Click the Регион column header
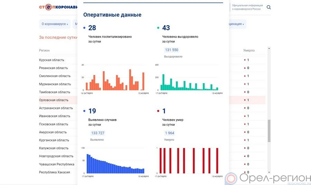Screen dimensions: 311x185 pos(44,50)
